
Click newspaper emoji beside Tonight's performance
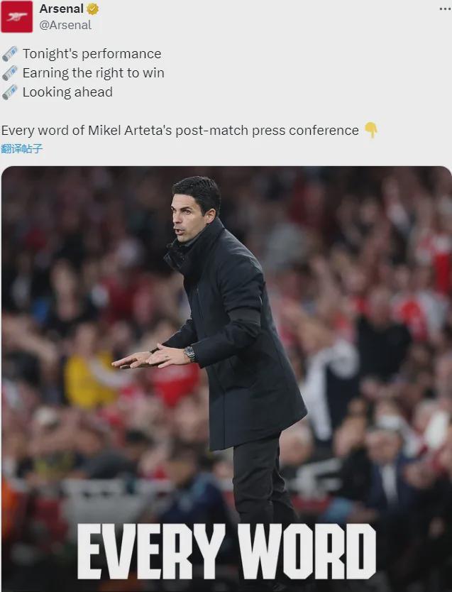pos(9,54)
